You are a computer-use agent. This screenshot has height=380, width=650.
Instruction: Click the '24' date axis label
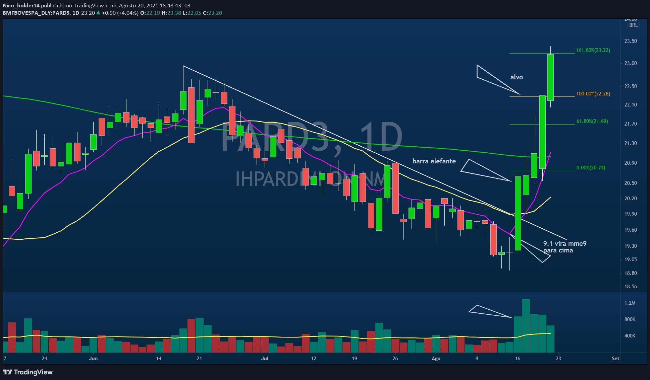[x=44, y=359]
